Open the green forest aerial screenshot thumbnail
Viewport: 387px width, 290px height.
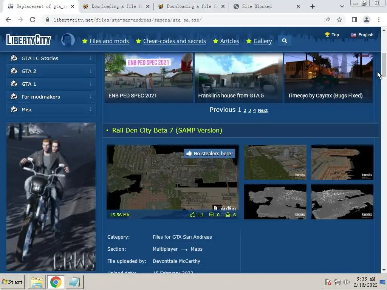[275, 162]
